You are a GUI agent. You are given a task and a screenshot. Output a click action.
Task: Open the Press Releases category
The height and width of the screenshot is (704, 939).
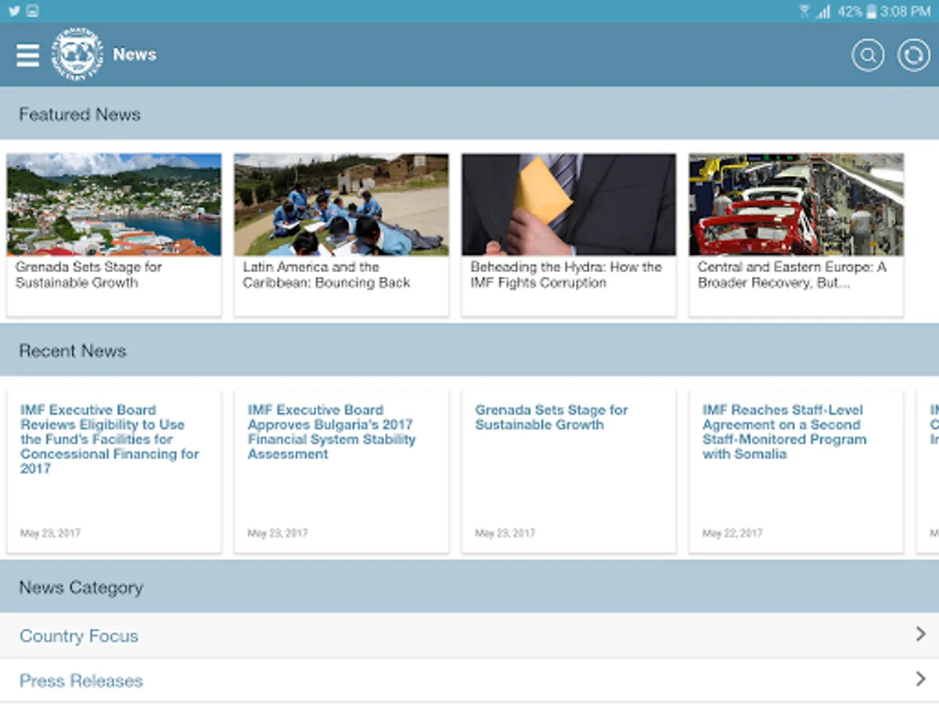(469, 681)
